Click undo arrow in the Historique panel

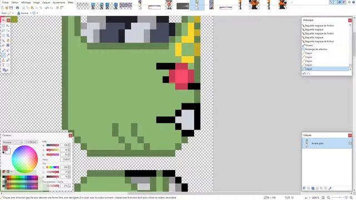(x=304, y=73)
